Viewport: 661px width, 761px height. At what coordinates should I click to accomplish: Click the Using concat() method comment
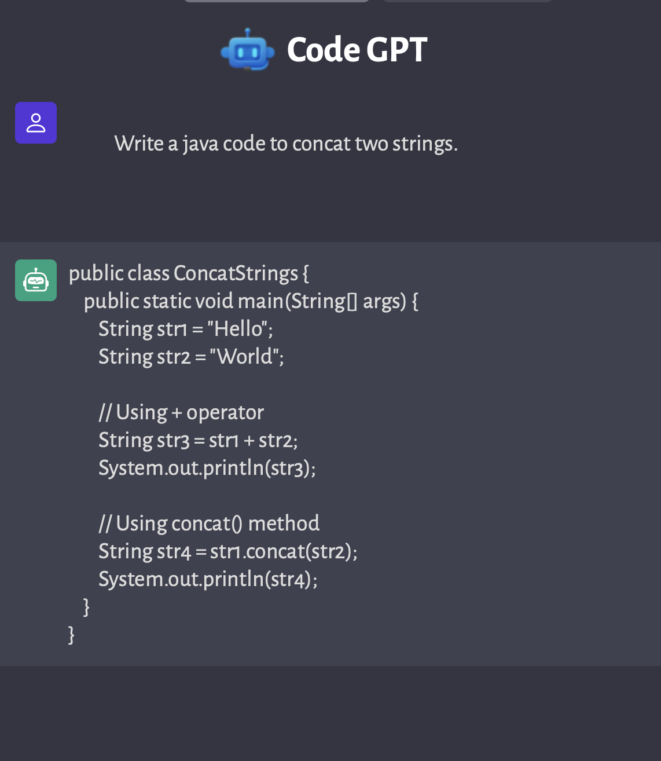[209, 524]
